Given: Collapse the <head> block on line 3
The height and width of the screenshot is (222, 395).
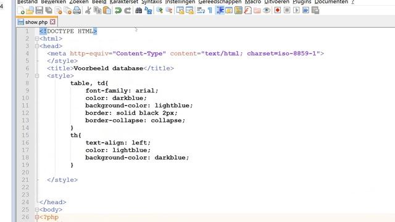Looking at the screenshot, I should pos(37,46).
